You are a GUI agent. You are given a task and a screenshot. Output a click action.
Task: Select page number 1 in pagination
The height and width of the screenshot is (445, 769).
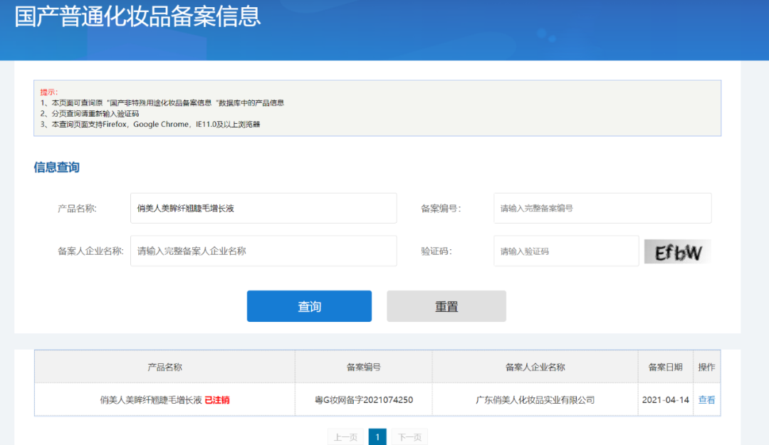coord(377,437)
